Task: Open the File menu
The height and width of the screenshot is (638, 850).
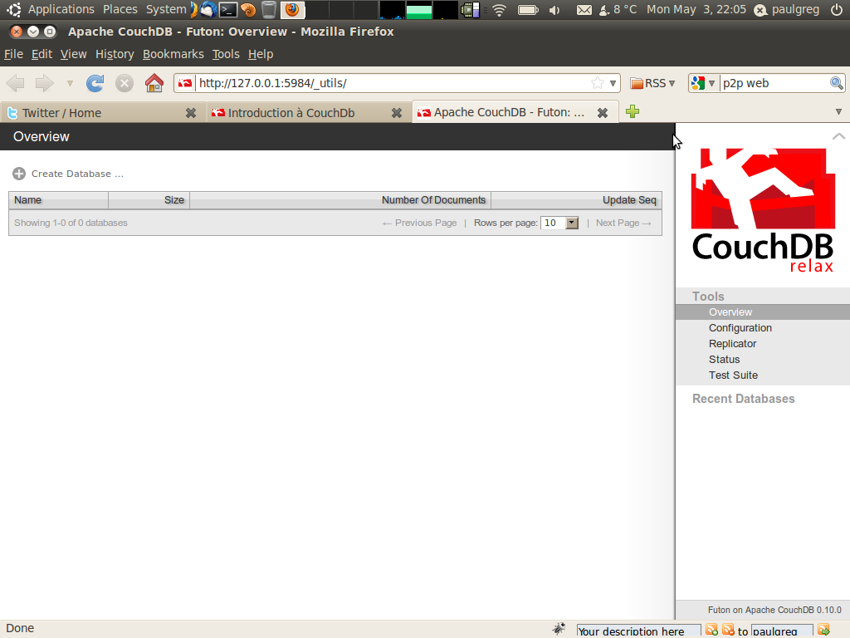Action: (13, 54)
